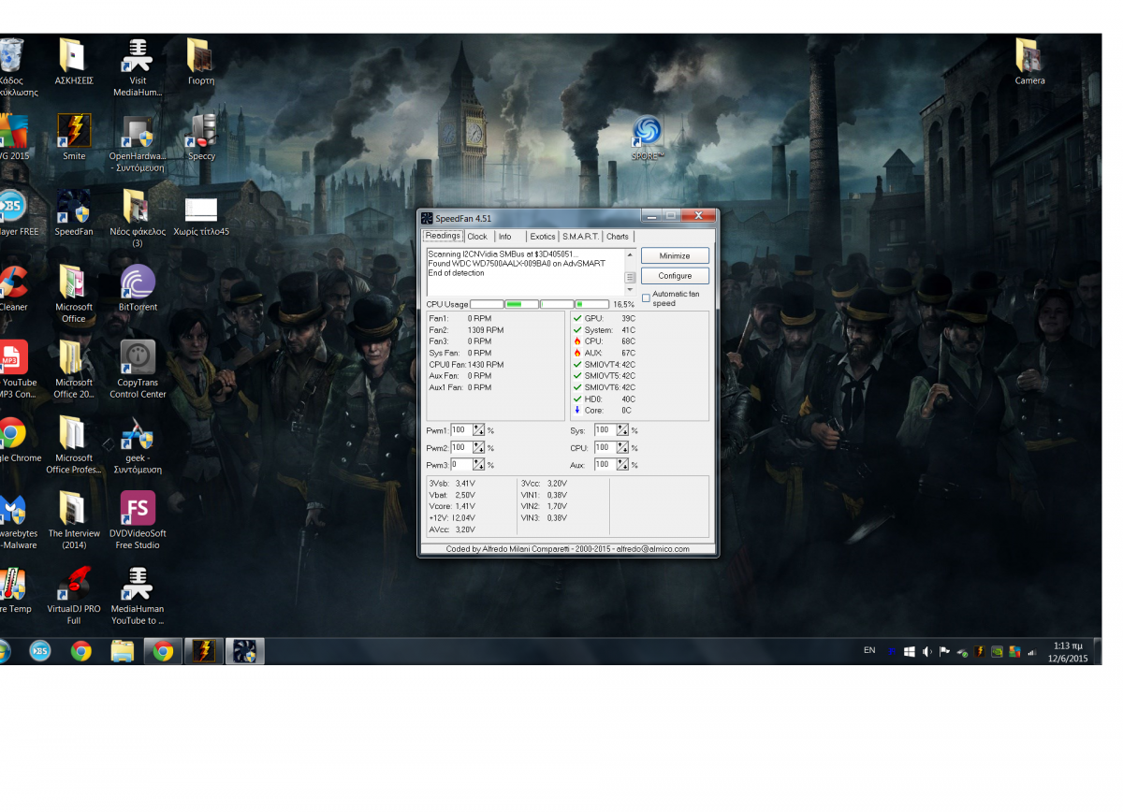The width and height of the screenshot is (1123, 812).
Task: Open the Charts tab
Action: [618, 237]
